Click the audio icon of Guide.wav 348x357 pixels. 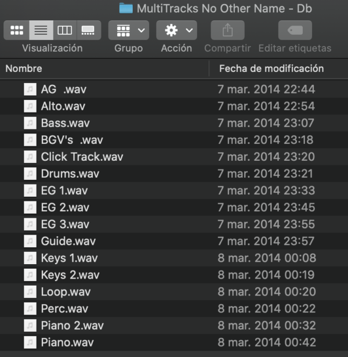[x=30, y=241]
